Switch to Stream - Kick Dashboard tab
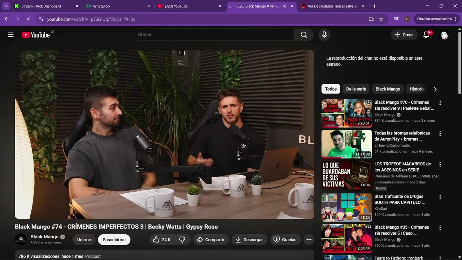Viewport: 462px width, 260px height. coord(46,6)
